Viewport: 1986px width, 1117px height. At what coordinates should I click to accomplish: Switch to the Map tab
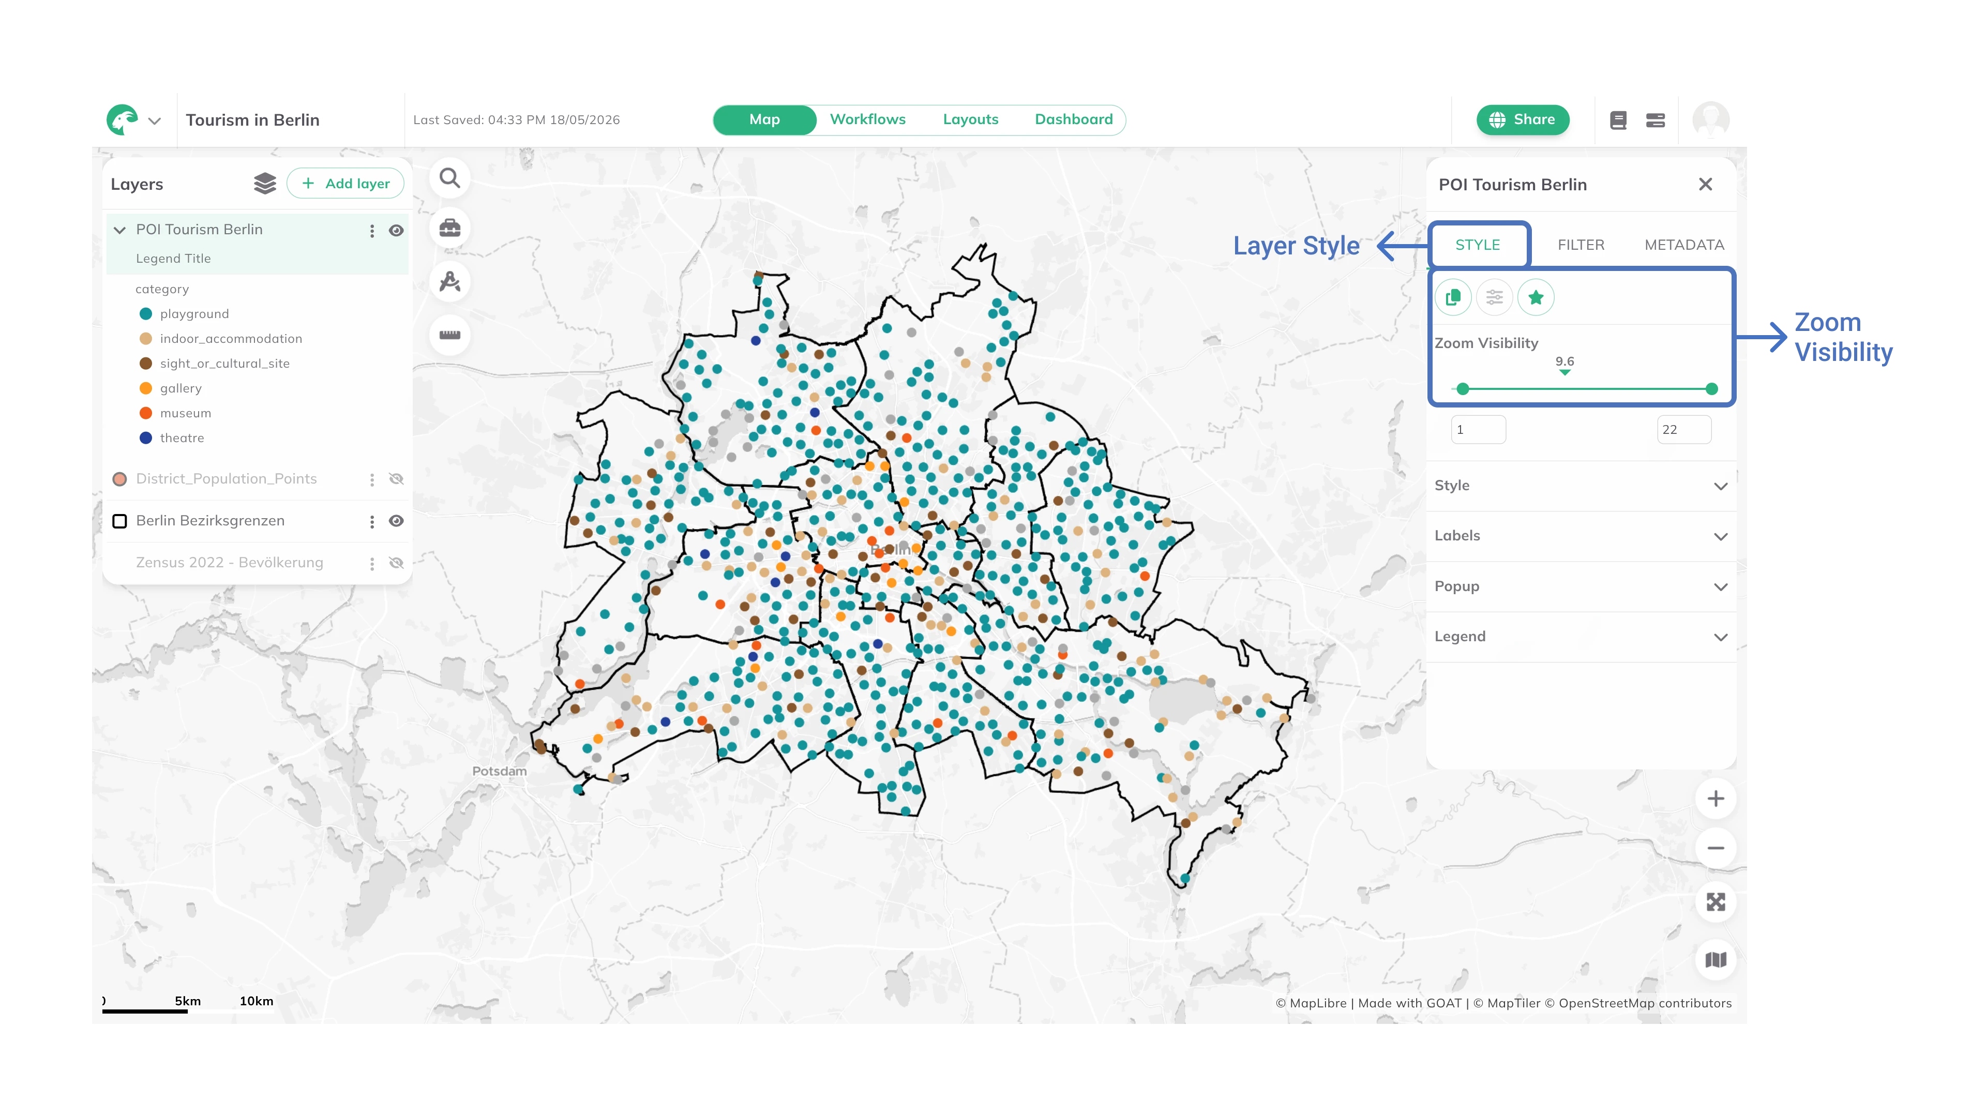(764, 119)
